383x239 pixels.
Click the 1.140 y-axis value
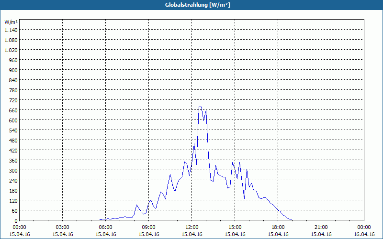coord(11,30)
